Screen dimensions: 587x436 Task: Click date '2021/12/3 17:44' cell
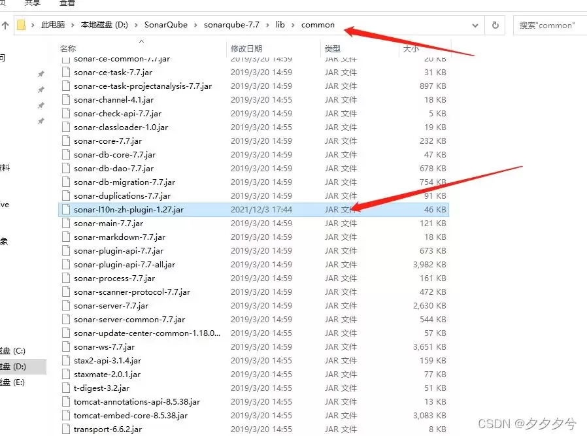261,210
